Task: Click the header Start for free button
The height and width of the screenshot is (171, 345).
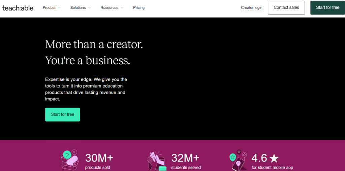Action: [x=327, y=8]
